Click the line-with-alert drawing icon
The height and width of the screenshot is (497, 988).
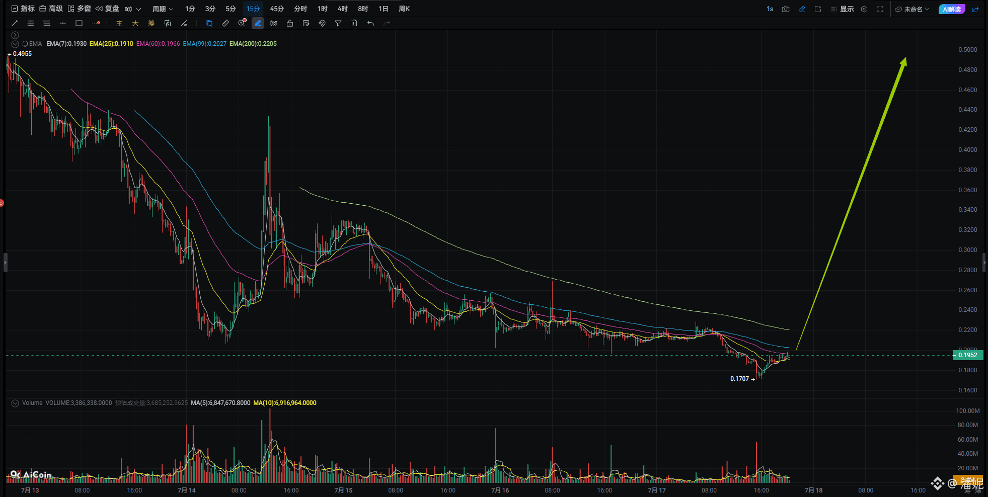pos(184,23)
